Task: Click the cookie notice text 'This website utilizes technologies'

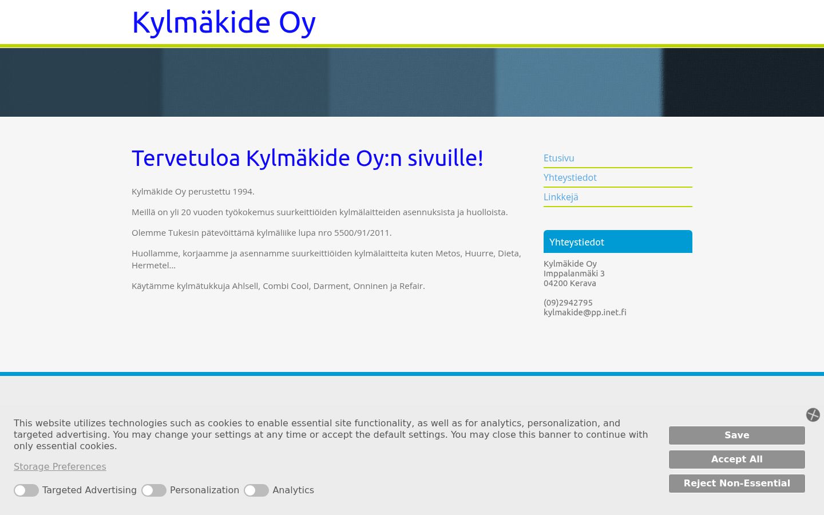Action: (x=331, y=435)
